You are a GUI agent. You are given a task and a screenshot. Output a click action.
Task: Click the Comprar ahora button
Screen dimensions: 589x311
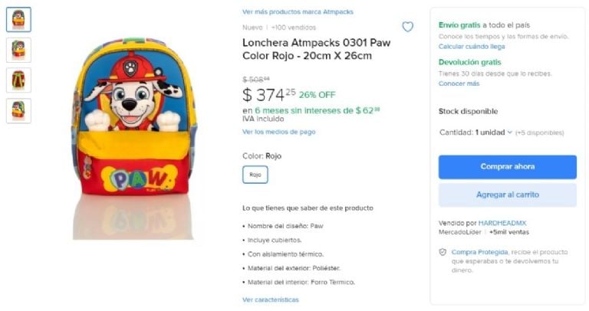[x=508, y=166]
